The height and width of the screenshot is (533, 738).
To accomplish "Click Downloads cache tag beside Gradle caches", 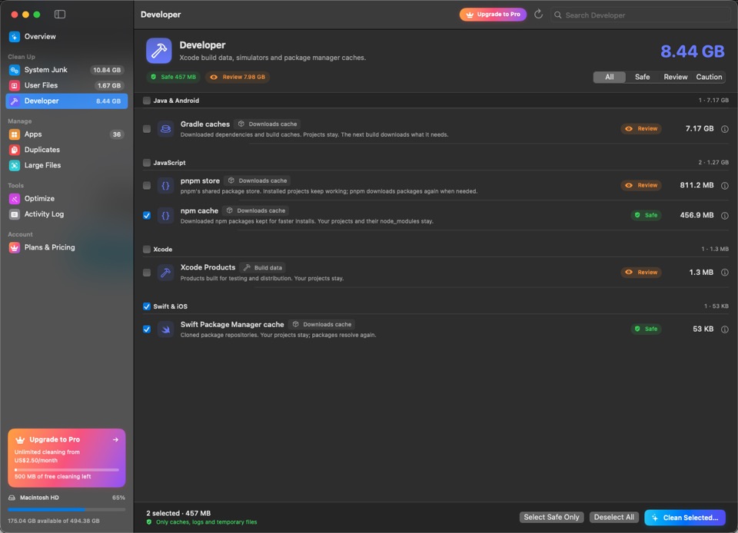I will click(x=268, y=124).
